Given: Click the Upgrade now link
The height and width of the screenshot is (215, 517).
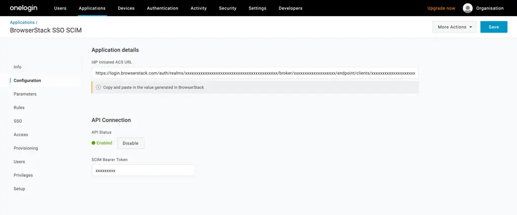Looking at the screenshot, I should click(x=441, y=8).
